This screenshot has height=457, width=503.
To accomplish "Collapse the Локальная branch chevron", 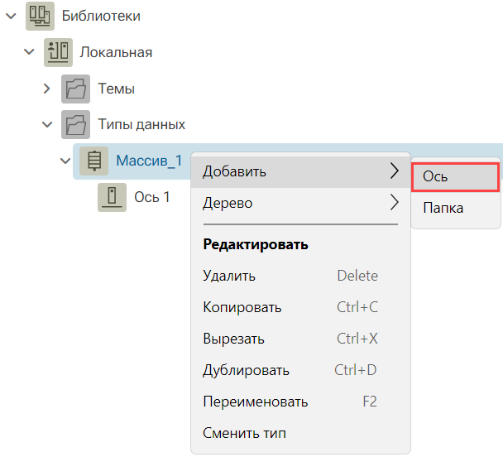I will pyautogui.click(x=29, y=51).
